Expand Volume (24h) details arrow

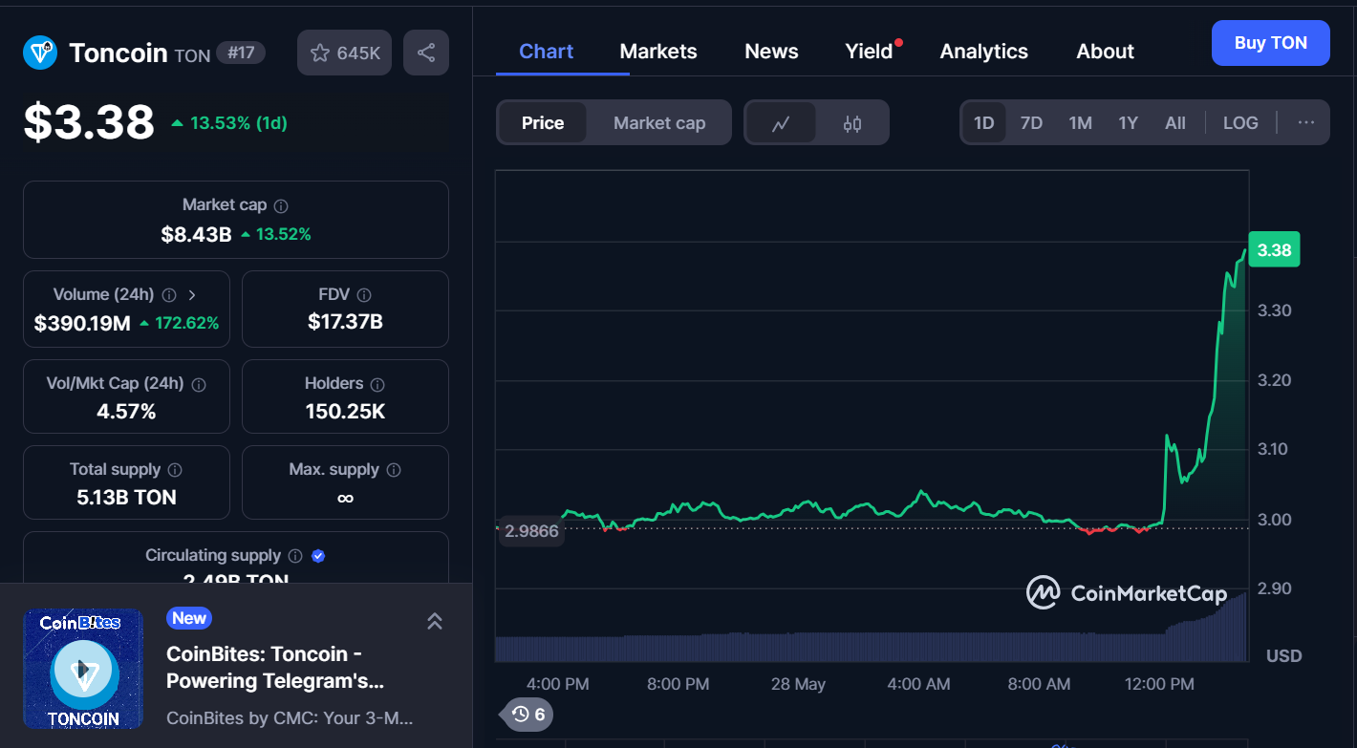tap(192, 295)
